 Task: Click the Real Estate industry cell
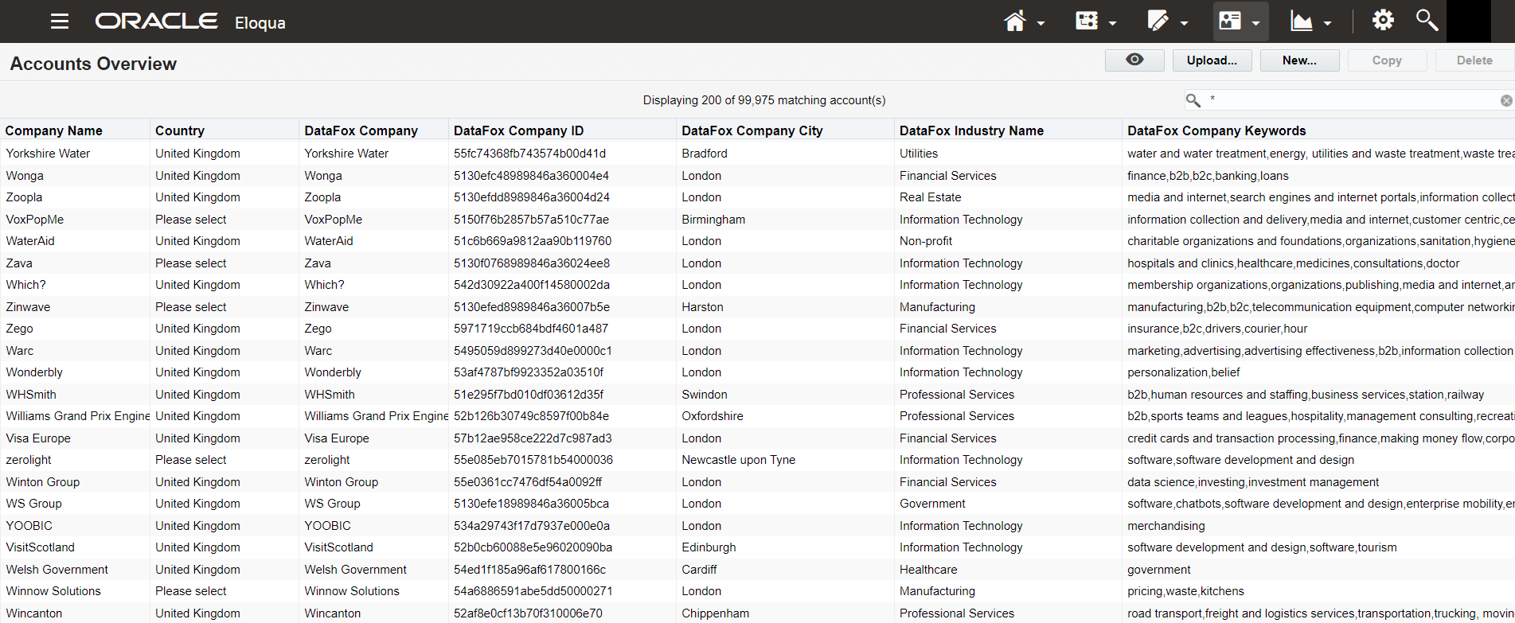pyautogui.click(x=931, y=197)
